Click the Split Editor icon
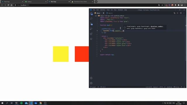The height and width of the screenshot is (105, 187). pos(181,13)
